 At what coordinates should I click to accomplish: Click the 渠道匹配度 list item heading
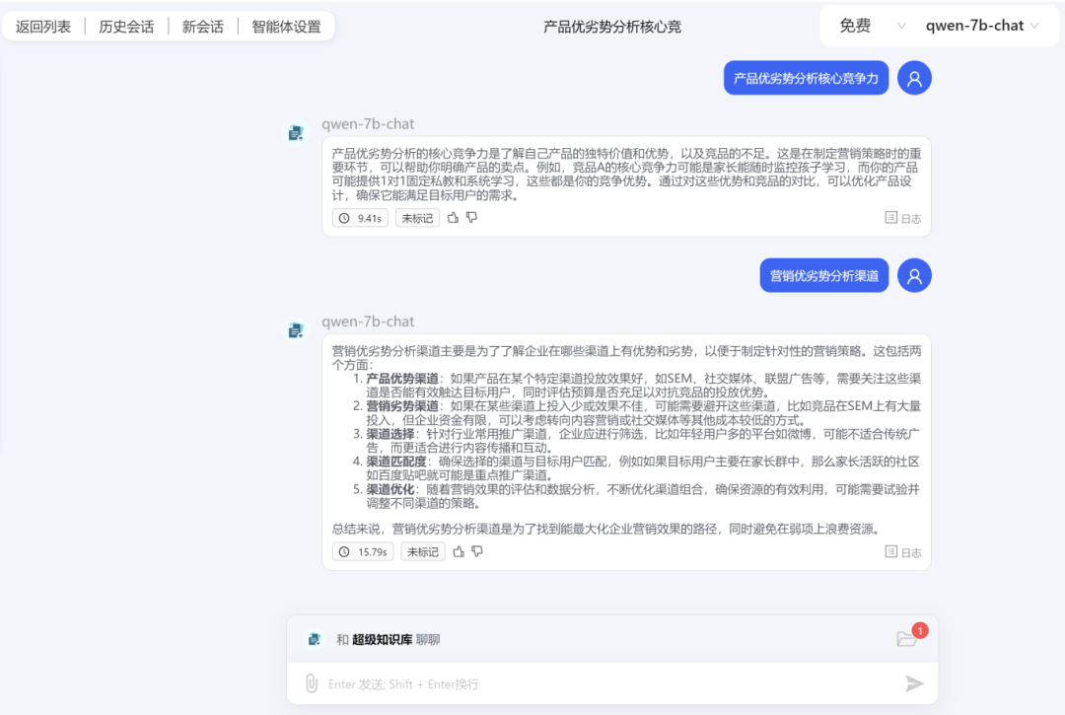(396, 462)
